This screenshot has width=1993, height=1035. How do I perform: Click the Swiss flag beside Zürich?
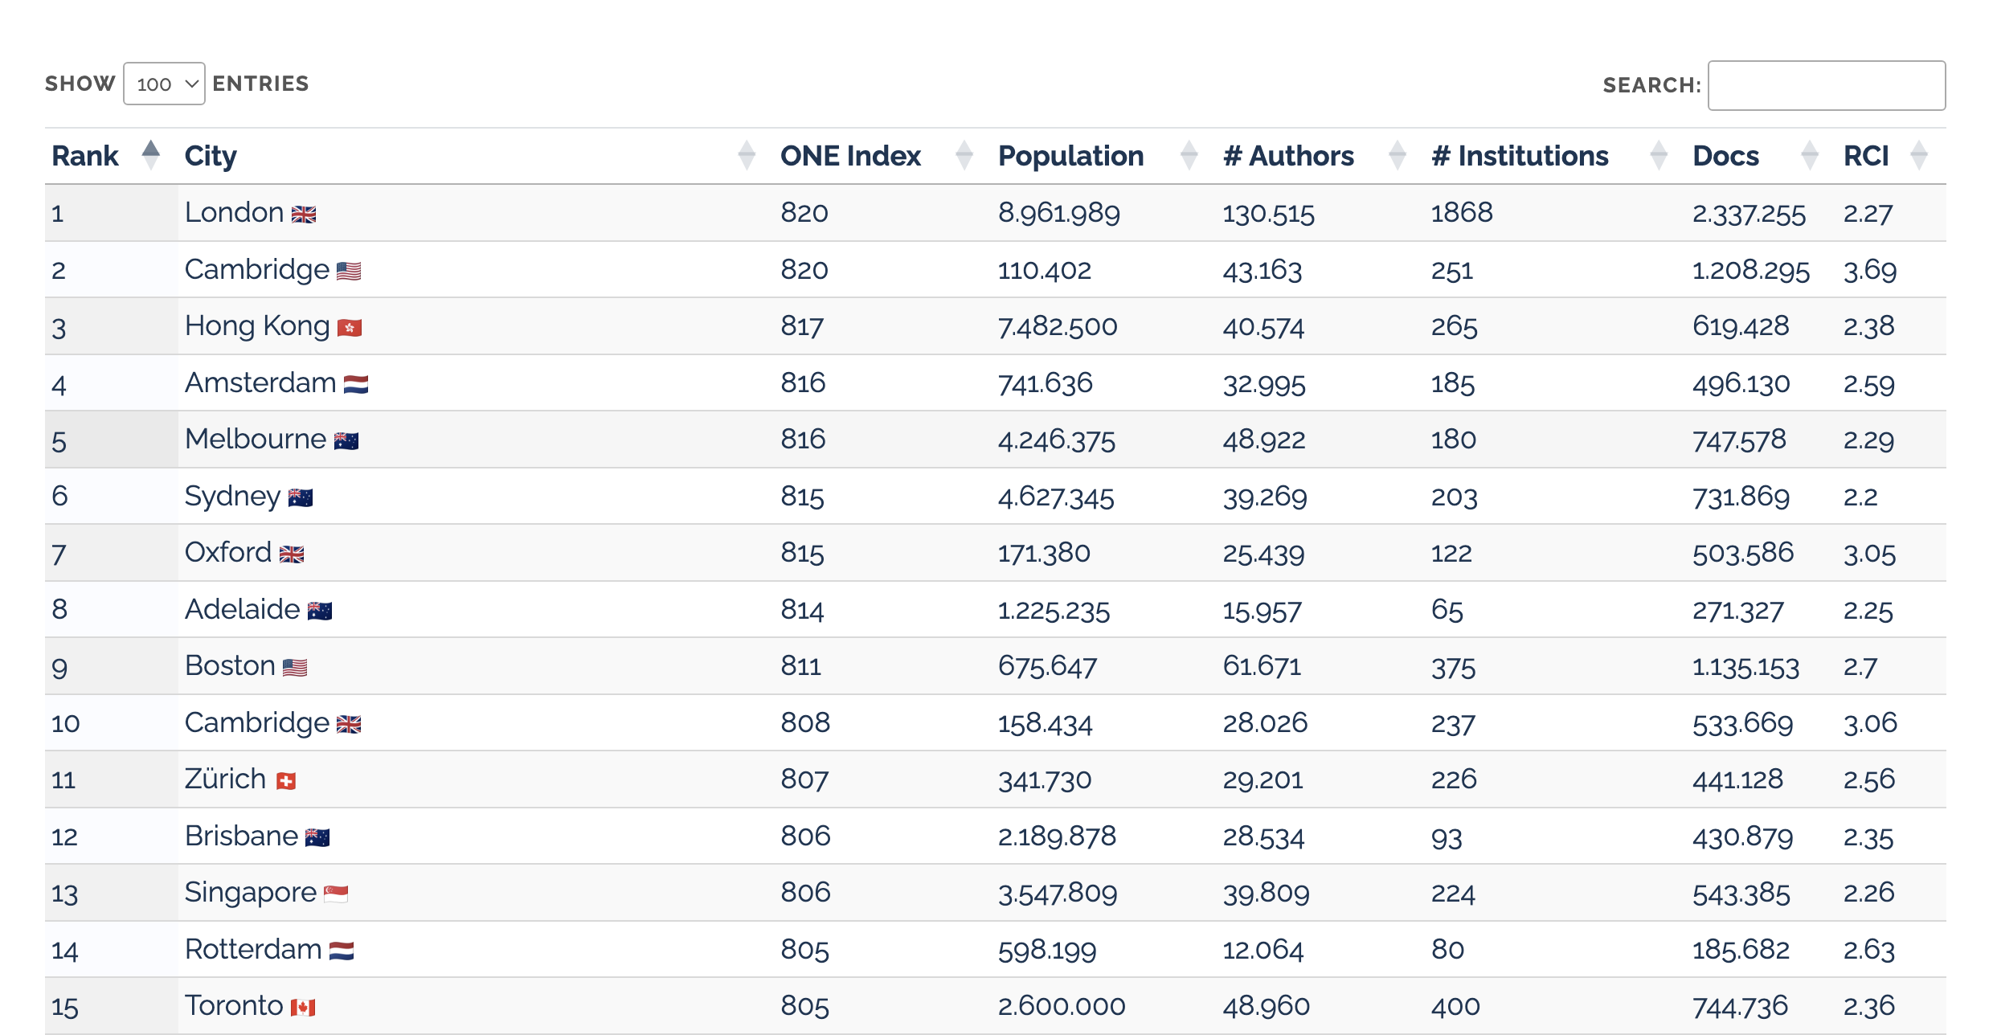click(287, 779)
